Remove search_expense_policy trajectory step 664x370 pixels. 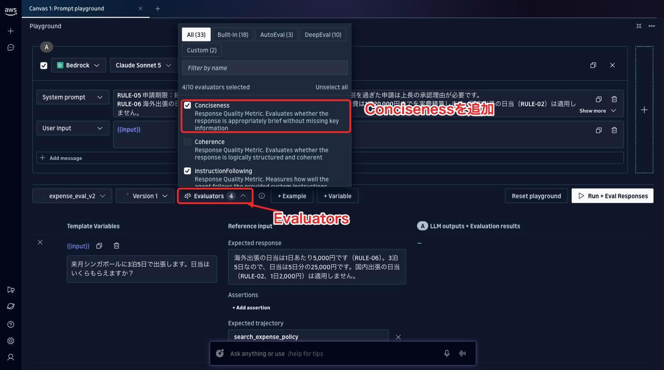[x=398, y=337]
